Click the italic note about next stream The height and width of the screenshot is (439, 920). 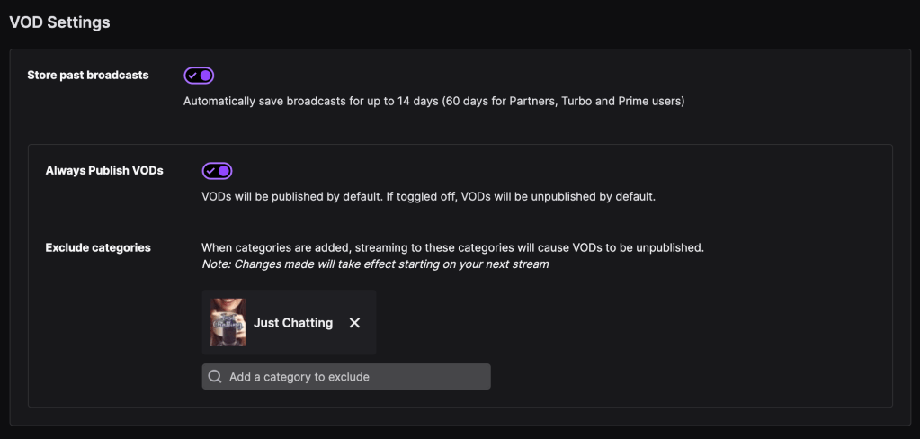tap(375, 264)
